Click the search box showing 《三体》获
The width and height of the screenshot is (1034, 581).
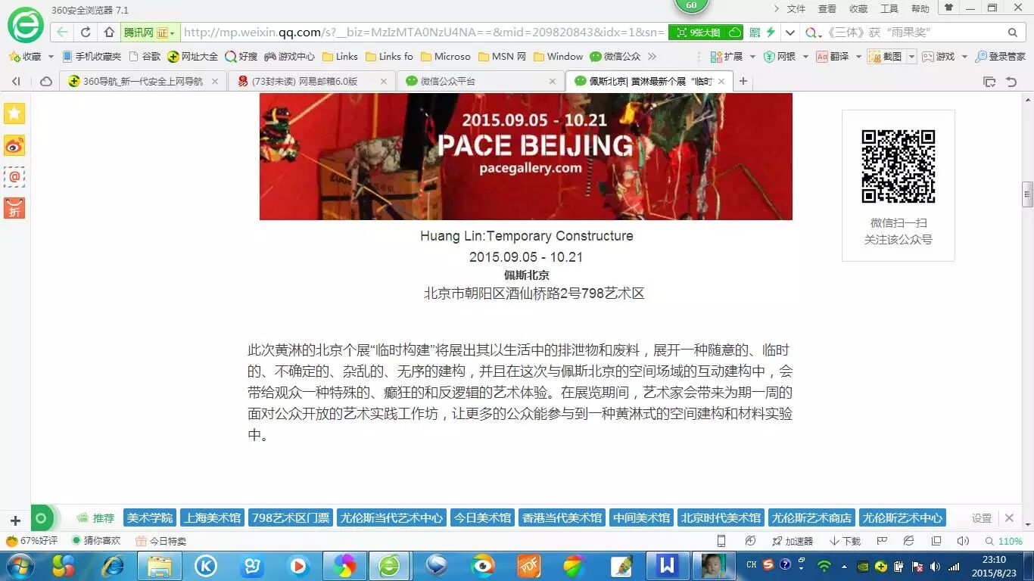pyautogui.click(x=912, y=33)
